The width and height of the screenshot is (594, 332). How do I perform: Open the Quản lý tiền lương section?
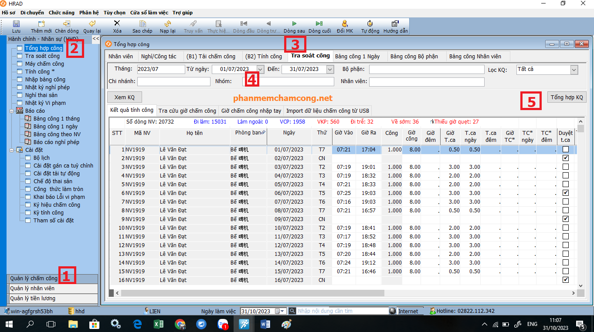pyautogui.click(x=53, y=298)
